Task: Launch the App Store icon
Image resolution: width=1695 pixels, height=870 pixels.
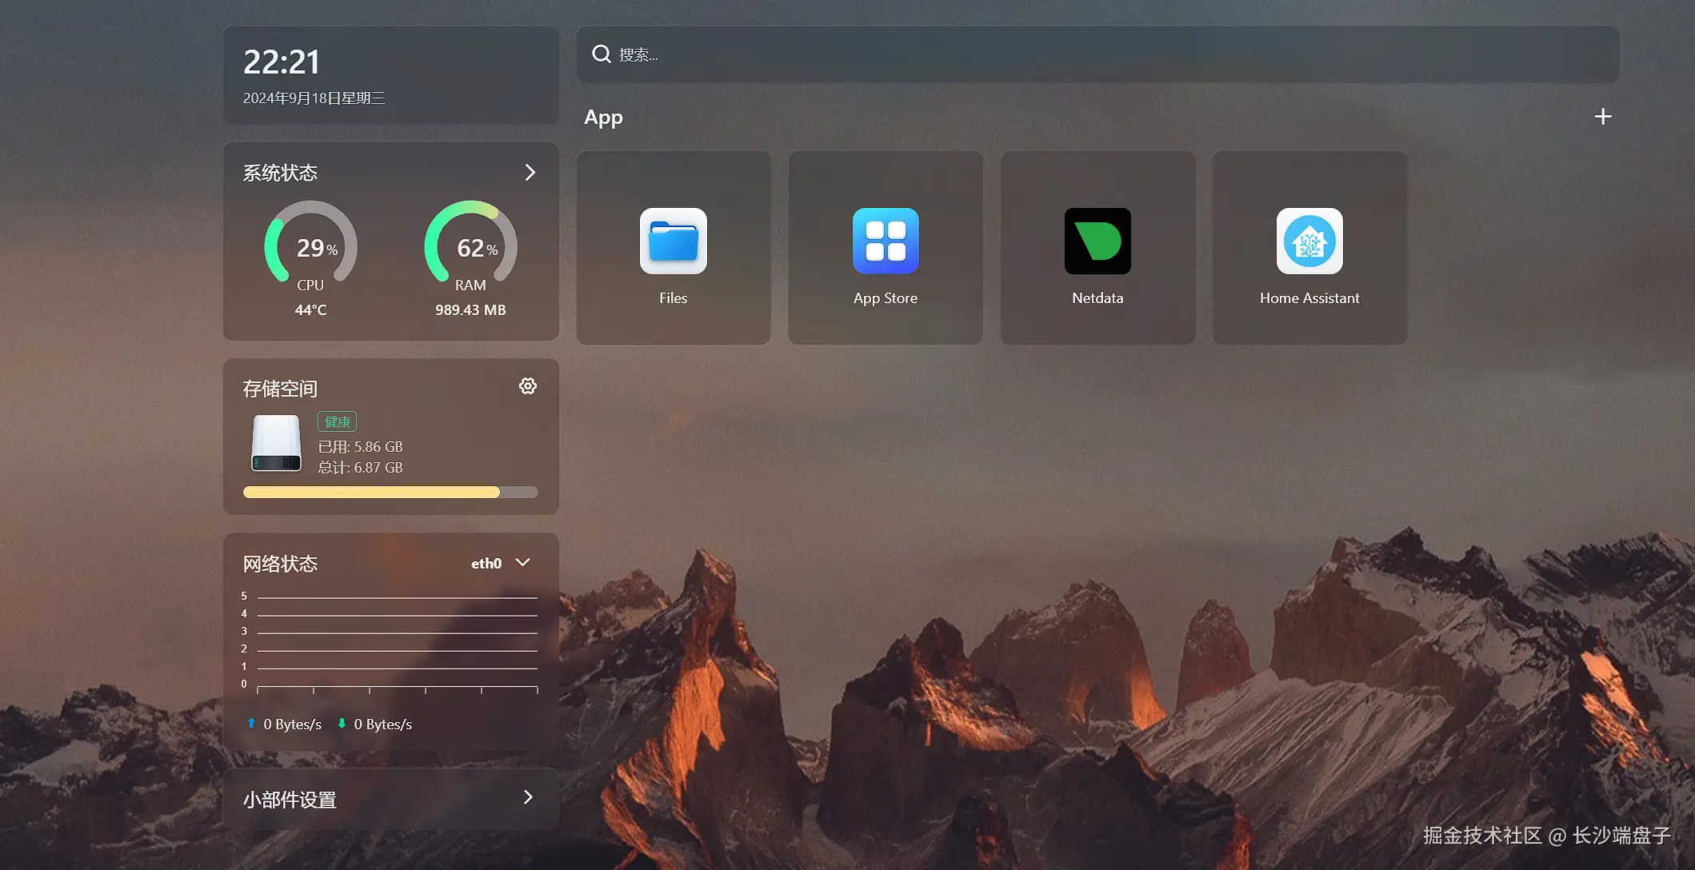Action: [885, 241]
